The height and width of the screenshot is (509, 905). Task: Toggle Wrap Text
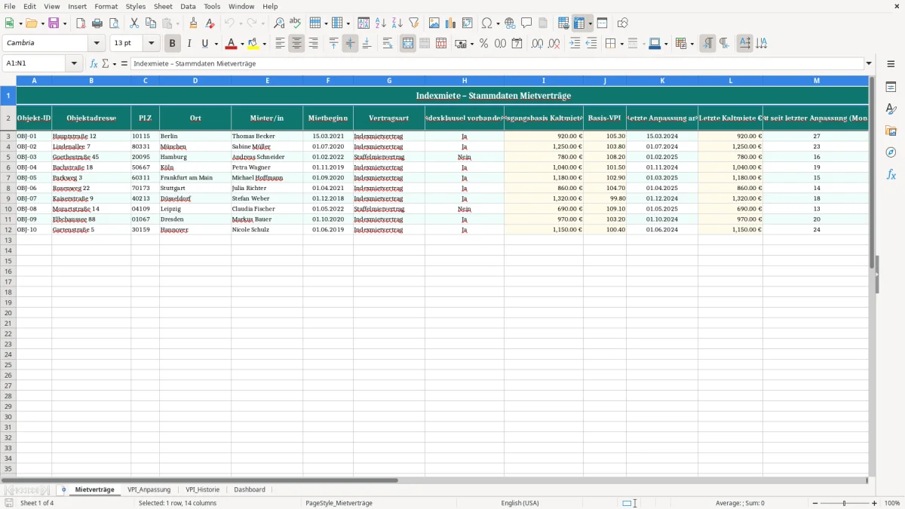387,44
